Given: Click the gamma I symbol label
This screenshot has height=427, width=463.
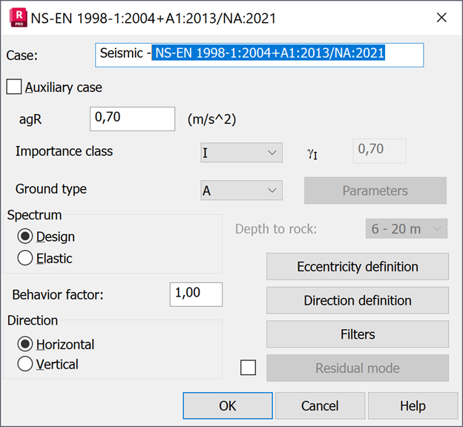Looking at the screenshot, I should click(x=312, y=153).
